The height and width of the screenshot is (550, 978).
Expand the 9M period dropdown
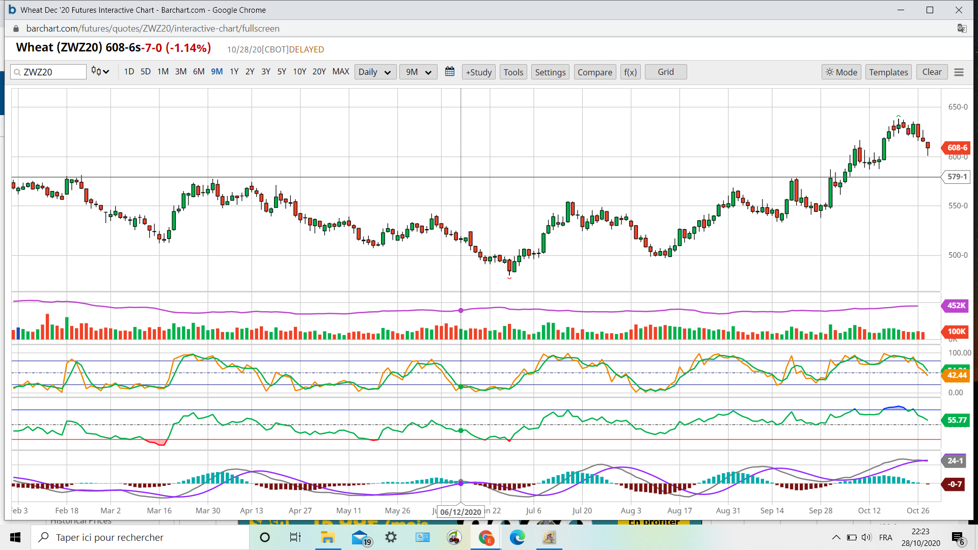[x=418, y=72]
